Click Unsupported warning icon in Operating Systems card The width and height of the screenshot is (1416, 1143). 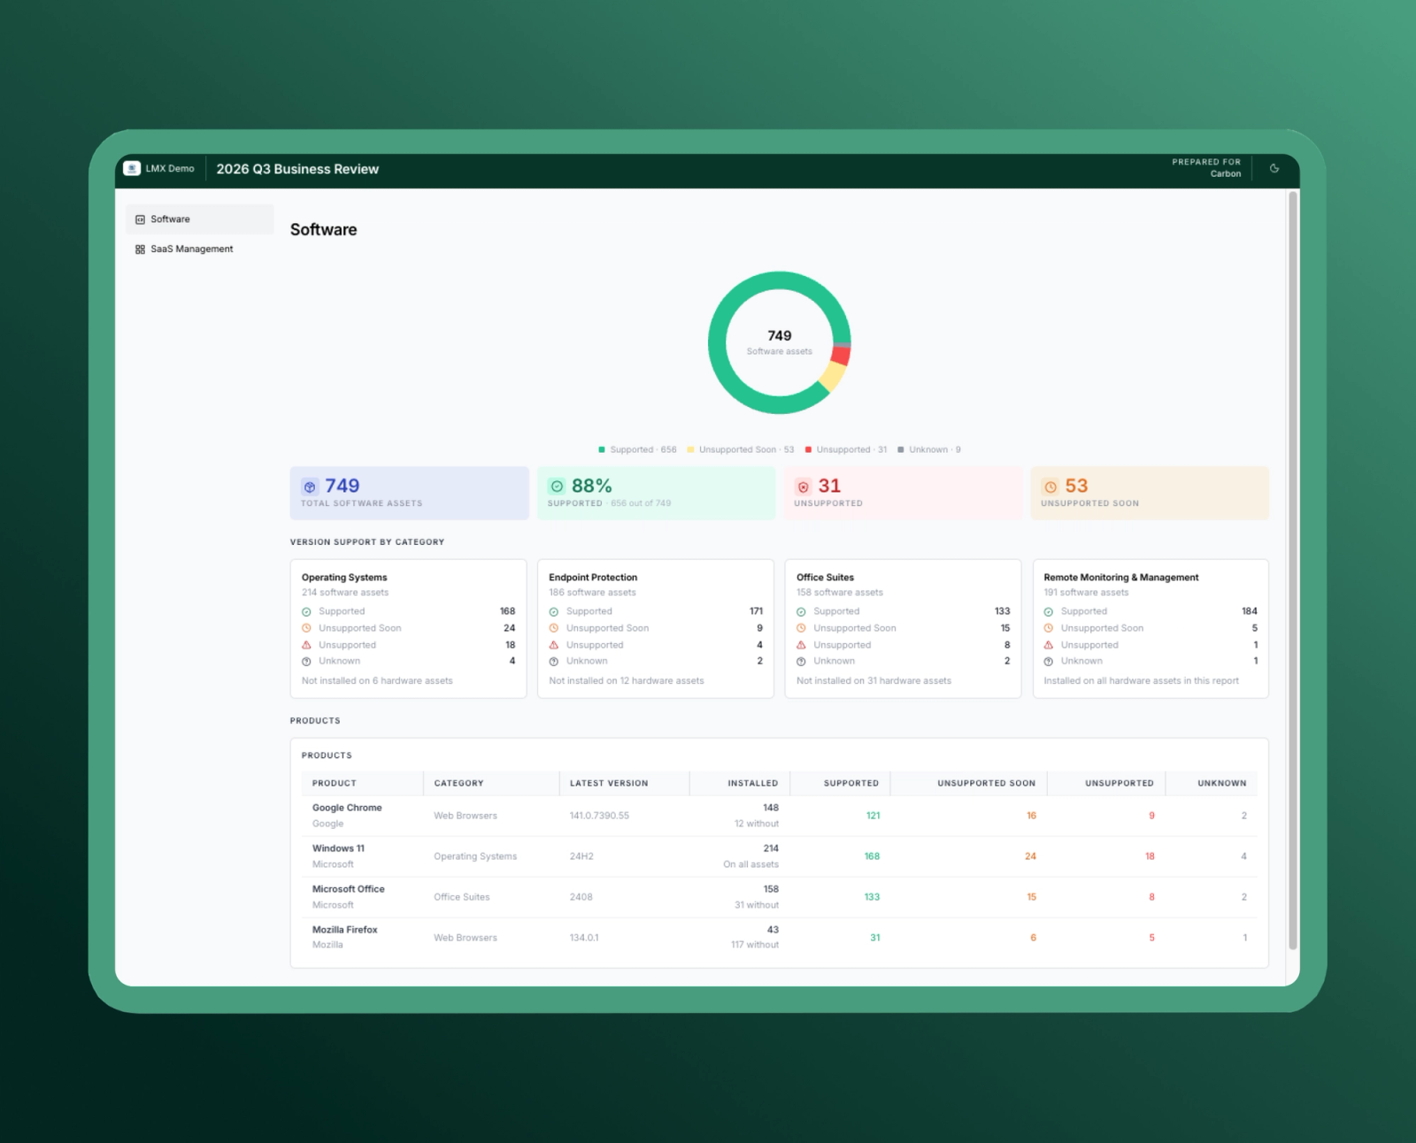click(x=306, y=645)
